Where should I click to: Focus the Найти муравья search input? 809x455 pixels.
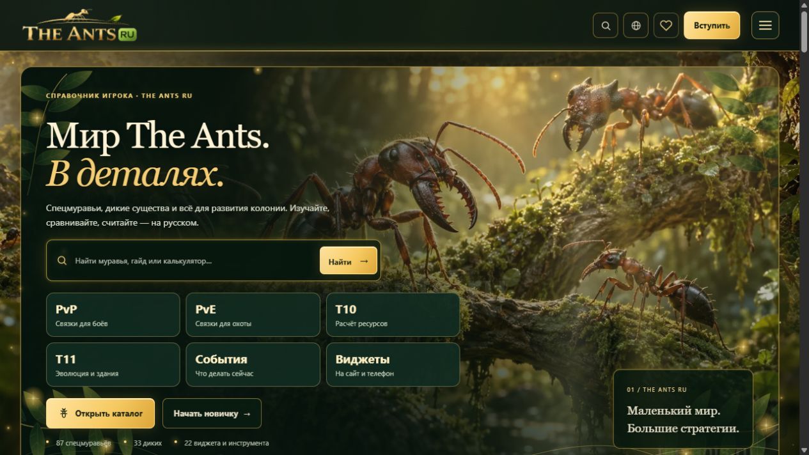192,261
